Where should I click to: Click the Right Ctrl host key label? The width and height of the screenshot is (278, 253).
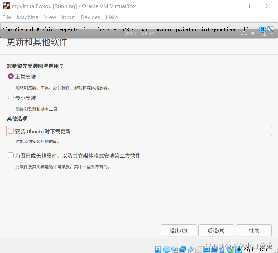click(x=257, y=250)
